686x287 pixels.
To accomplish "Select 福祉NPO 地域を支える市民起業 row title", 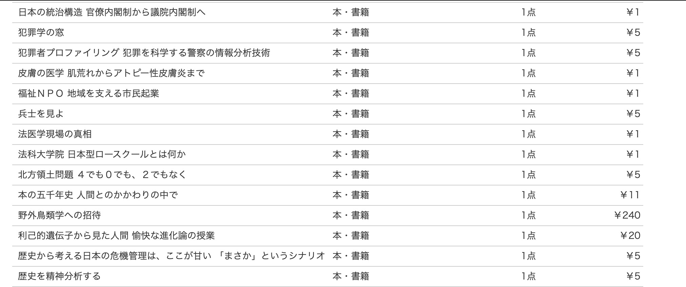I will (89, 94).
